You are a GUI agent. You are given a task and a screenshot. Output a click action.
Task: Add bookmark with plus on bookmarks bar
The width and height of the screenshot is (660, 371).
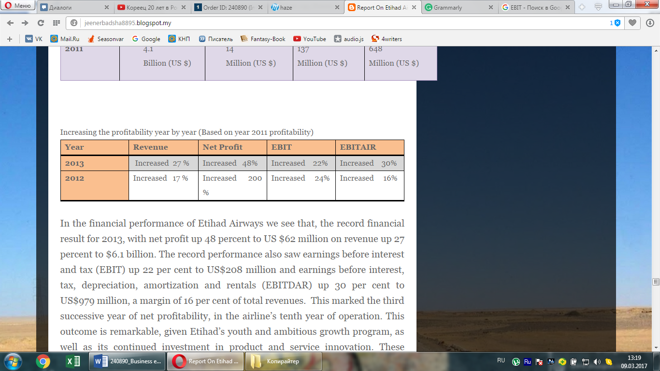tap(10, 39)
